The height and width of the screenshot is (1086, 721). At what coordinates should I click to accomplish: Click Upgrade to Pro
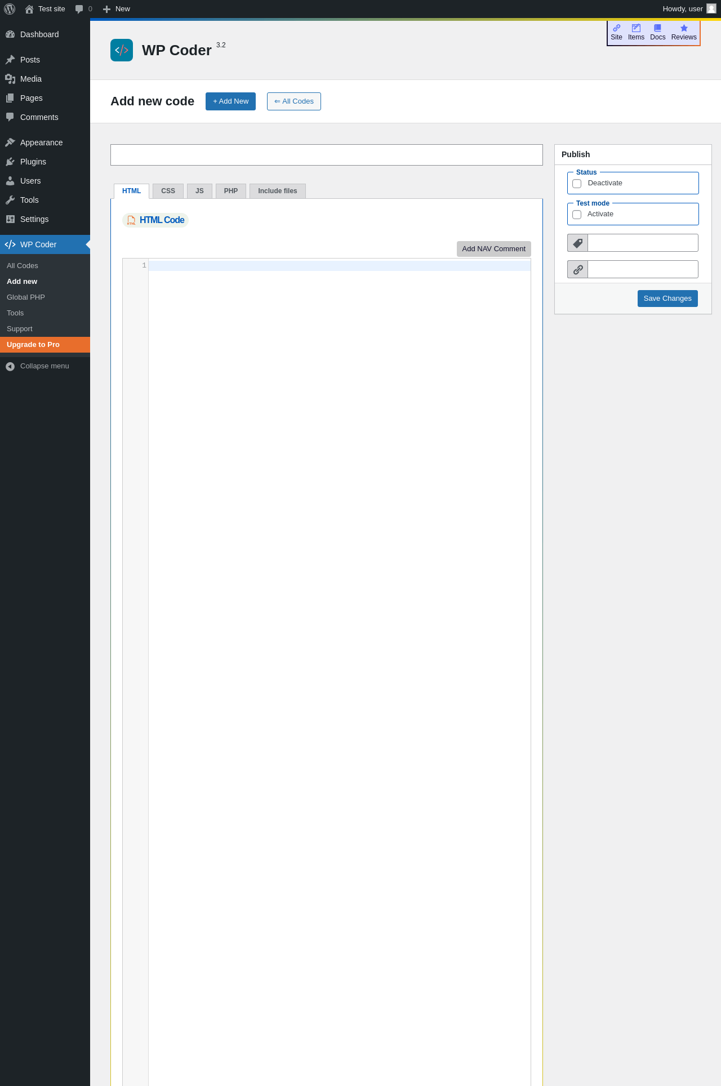(45, 345)
